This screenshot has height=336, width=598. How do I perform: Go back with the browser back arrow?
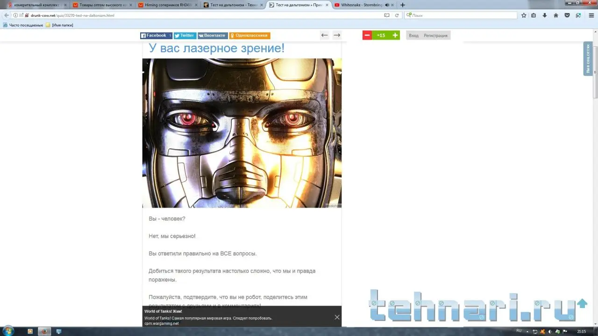[x=7, y=15]
